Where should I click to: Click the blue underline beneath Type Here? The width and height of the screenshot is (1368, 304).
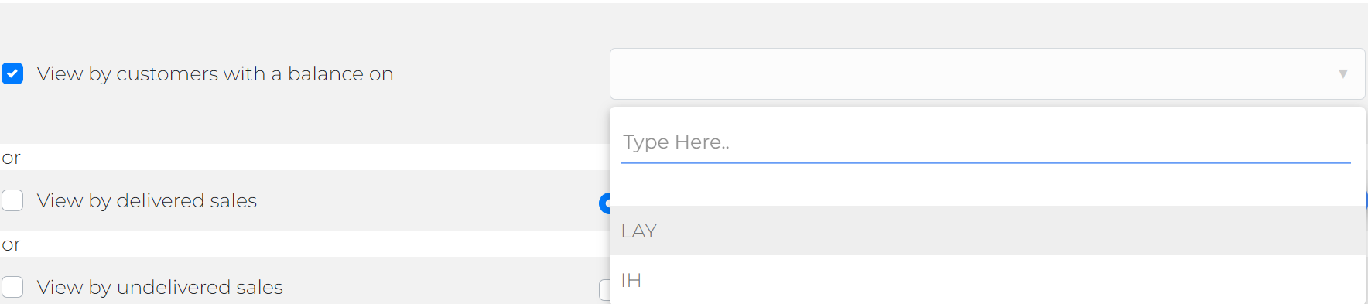point(986,162)
